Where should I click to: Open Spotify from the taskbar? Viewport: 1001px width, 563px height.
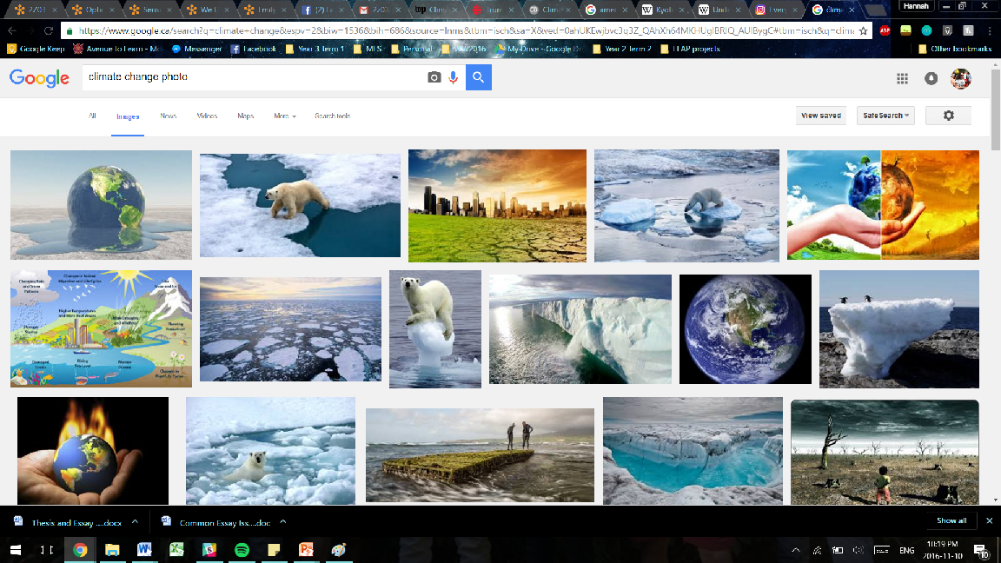(242, 550)
